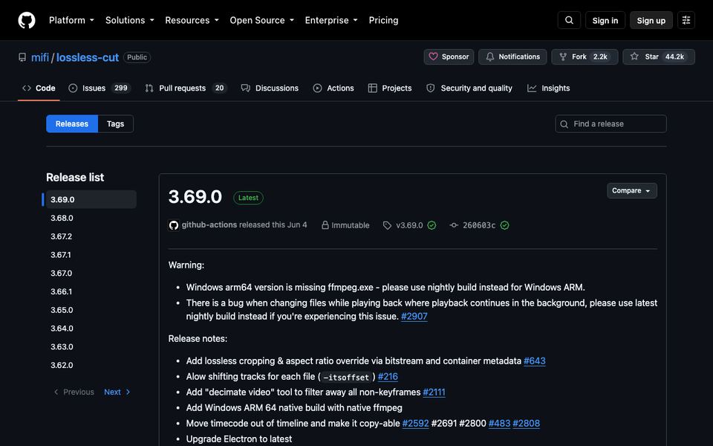Click the lock icon beside Immutable

click(x=325, y=225)
